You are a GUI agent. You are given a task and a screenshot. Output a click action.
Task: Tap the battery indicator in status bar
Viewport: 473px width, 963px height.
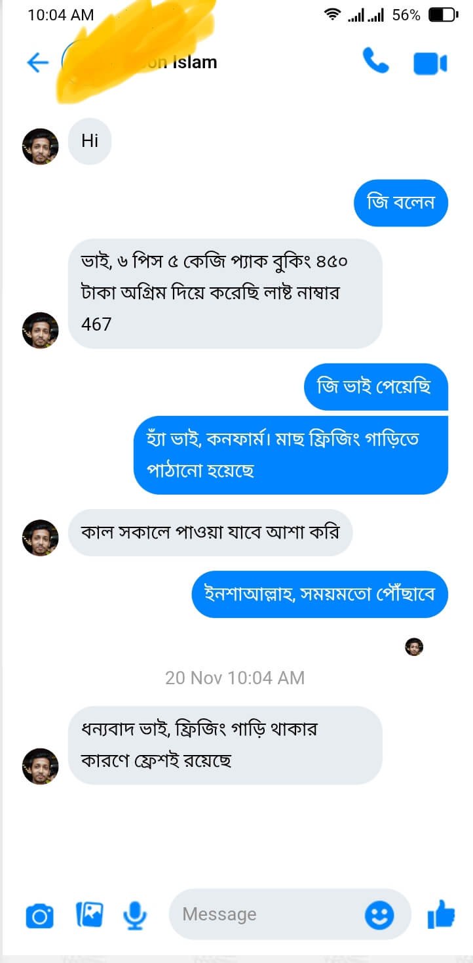443,14
